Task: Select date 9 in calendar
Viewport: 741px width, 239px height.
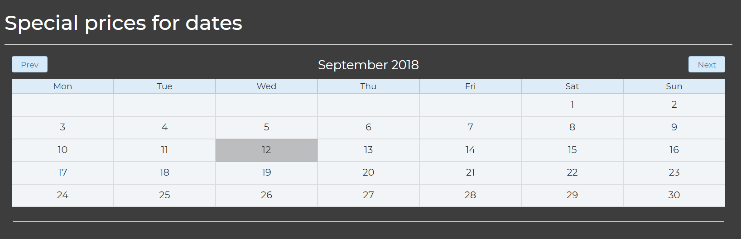Action: point(674,128)
